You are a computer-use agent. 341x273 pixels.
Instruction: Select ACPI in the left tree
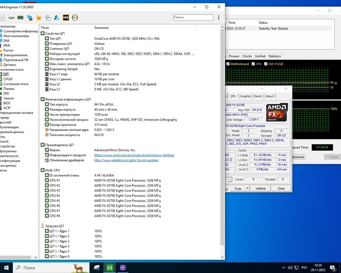[x=7, y=108]
